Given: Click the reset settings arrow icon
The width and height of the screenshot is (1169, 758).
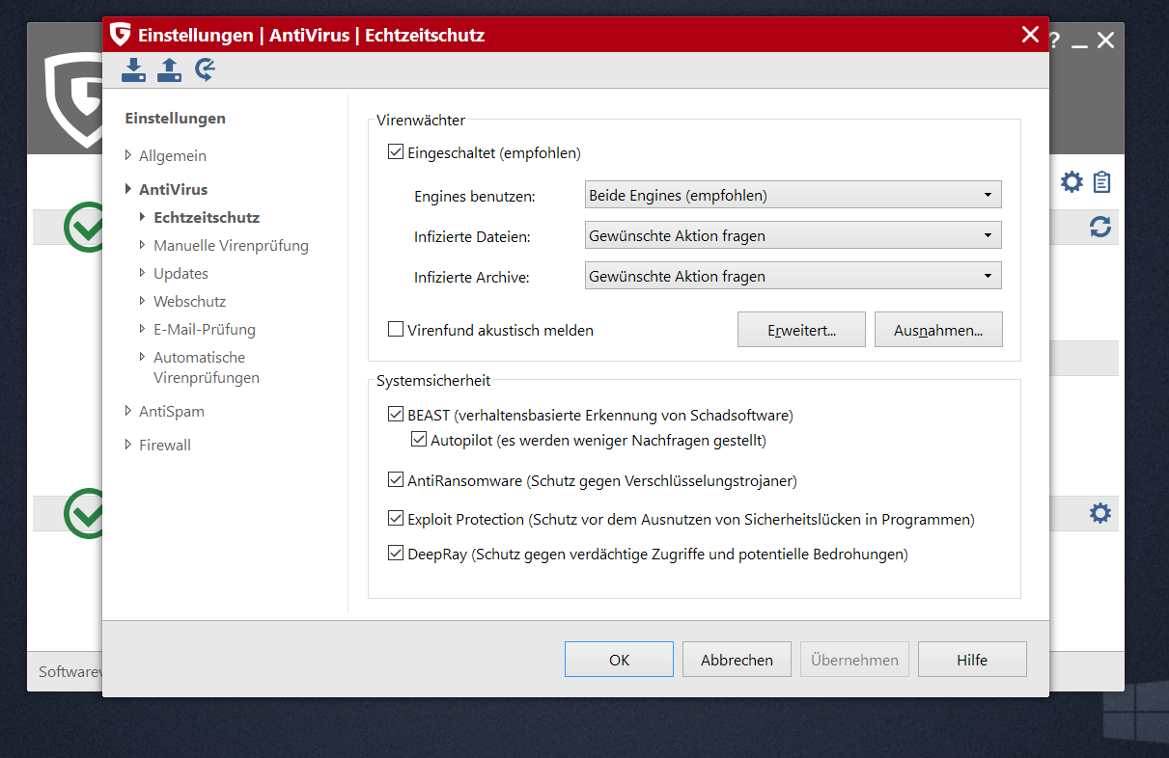Looking at the screenshot, I should tap(205, 69).
